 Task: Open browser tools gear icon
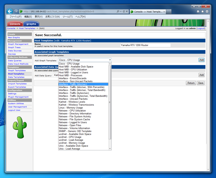pos(207,11)
